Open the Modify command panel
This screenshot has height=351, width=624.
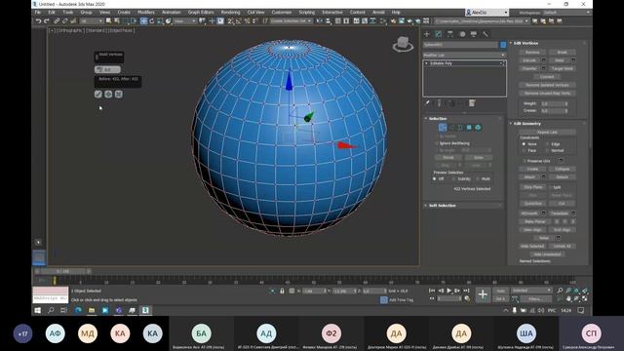coord(439,34)
